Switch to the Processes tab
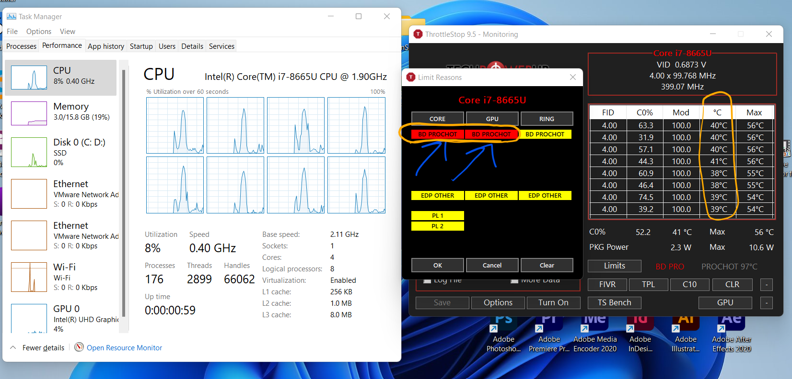792x379 pixels. tap(21, 46)
